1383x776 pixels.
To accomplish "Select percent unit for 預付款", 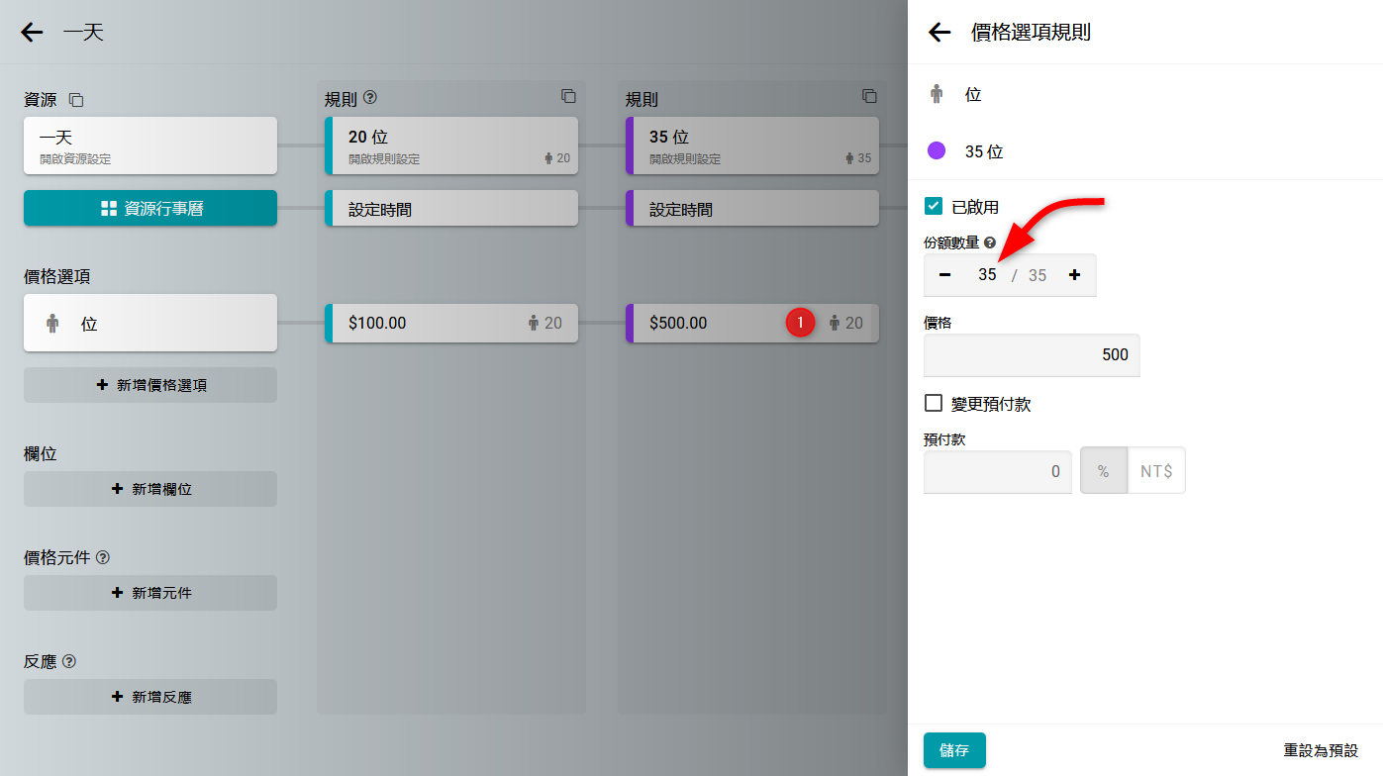I will click(1103, 471).
